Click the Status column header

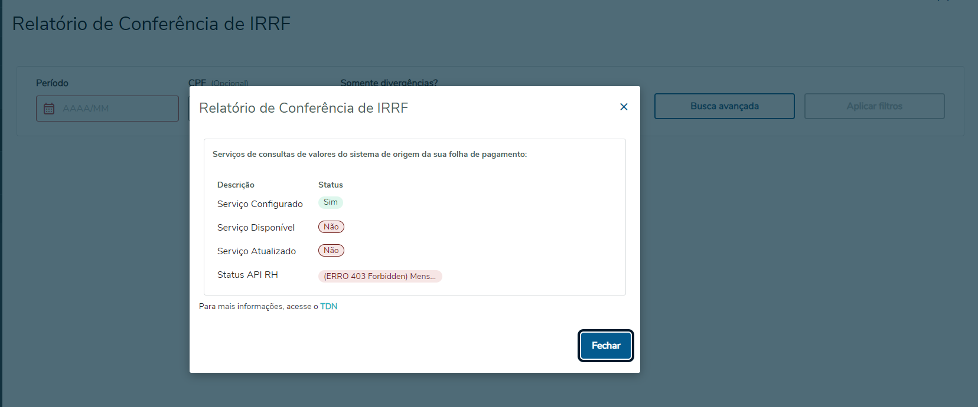[x=331, y=185]
